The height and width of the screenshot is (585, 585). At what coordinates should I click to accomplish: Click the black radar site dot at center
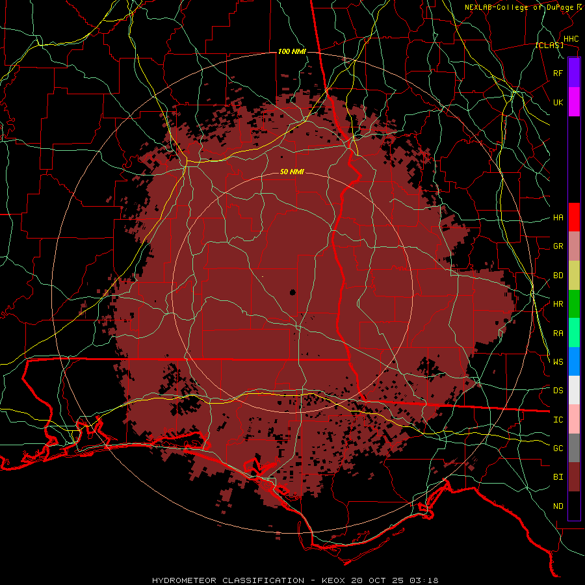pos(292,292)
